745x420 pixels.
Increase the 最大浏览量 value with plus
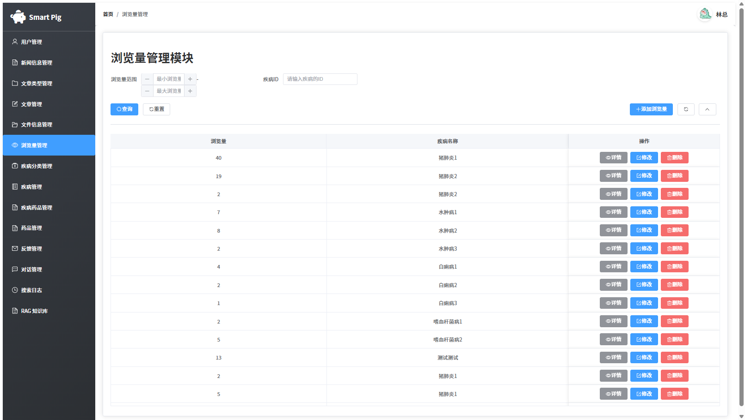pos(190,91)
